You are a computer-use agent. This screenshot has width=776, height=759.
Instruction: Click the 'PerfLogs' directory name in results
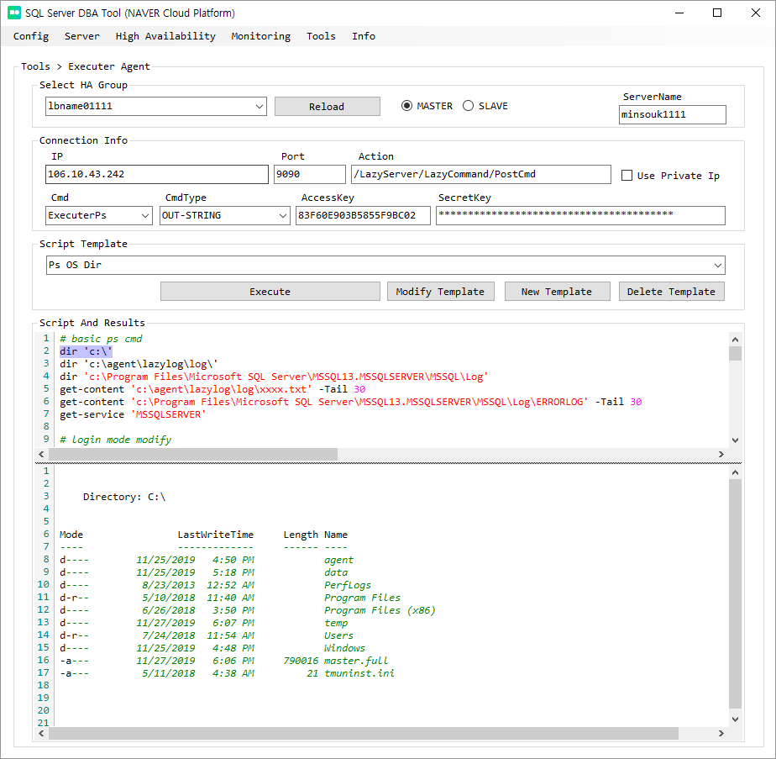pos(348,585)
